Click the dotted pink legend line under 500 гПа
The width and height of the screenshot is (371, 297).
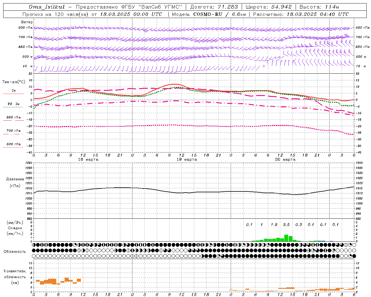click(x=13, y=147)
